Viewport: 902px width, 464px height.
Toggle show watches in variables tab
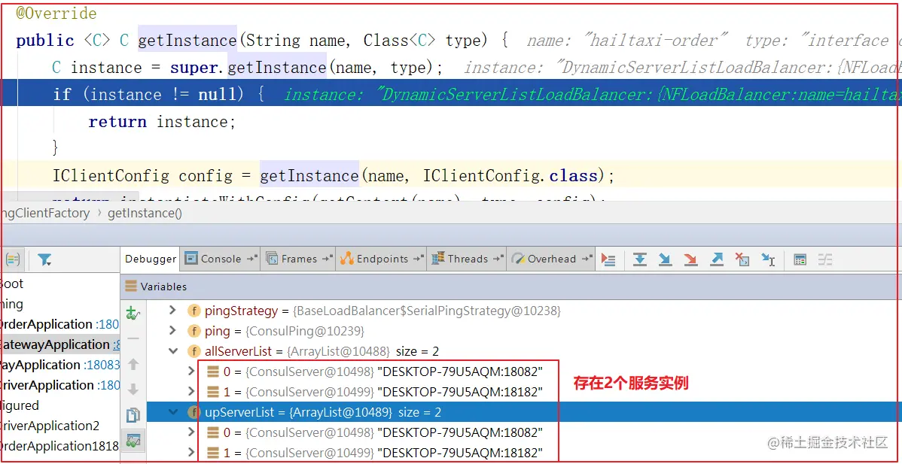[133, 441]
